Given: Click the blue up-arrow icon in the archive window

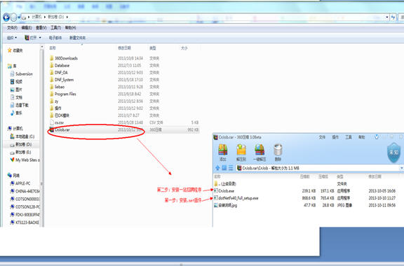Looking at the screenshot, I should 217,168.
